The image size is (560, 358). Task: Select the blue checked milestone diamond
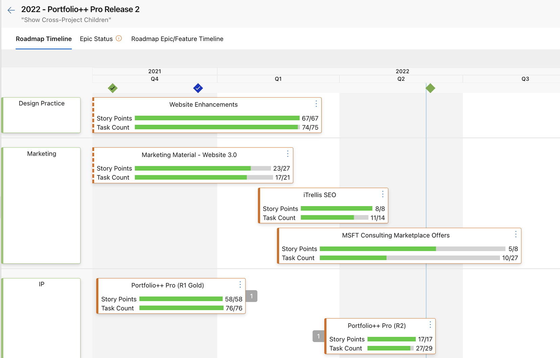tap(198, 88)
